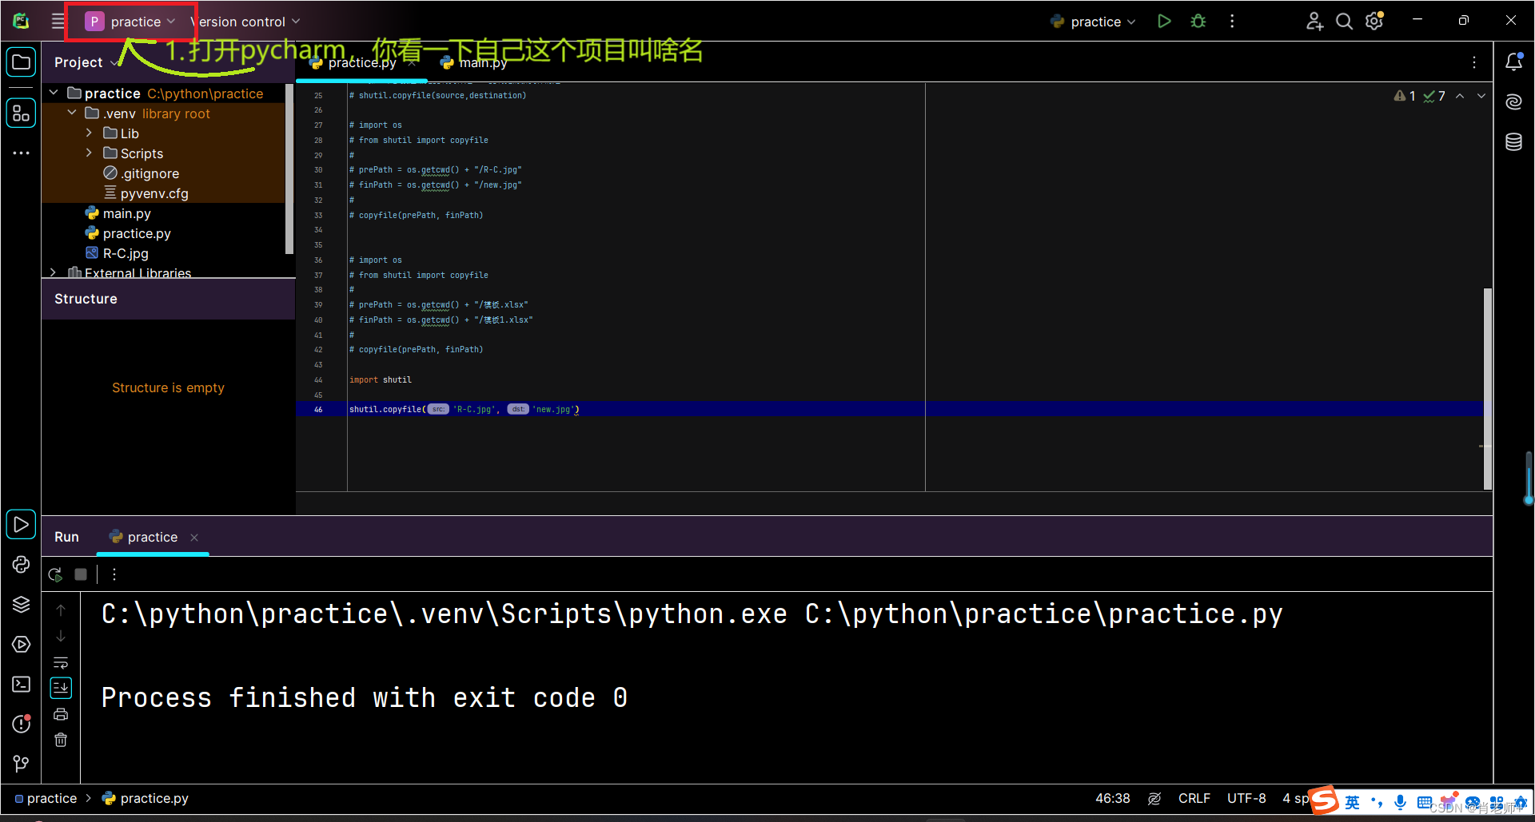Rerun the practice script in the Run panel
Screen dimensions: 1535x822
coord(55,574)
